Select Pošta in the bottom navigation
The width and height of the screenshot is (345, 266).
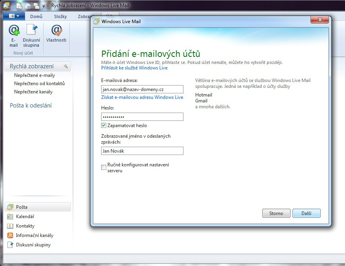pos(22,207)
